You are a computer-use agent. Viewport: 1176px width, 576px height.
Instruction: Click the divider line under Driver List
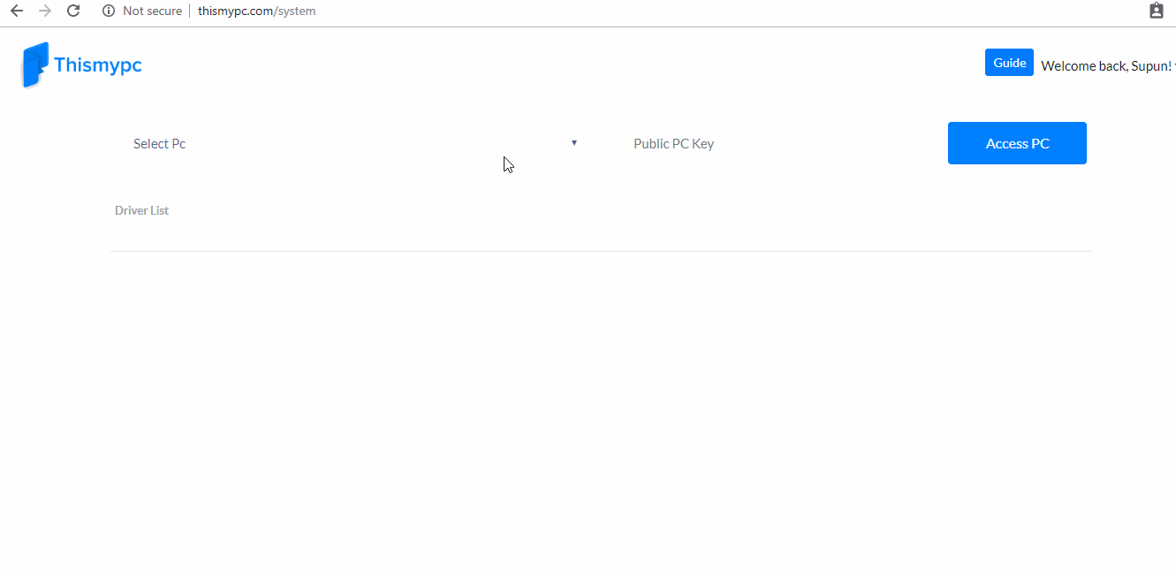pyautogui.click(x=601, y=251)
